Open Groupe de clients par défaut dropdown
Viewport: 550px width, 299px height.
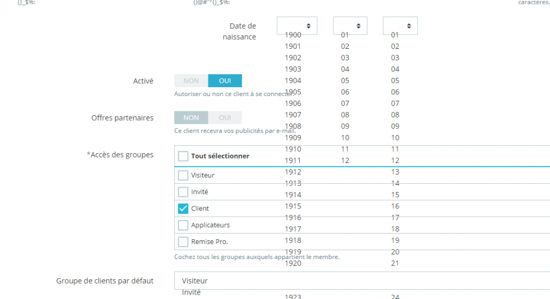coord(362,281)
